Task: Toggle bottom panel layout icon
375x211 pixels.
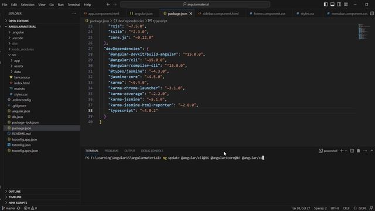Action: [x=332, y=4]
